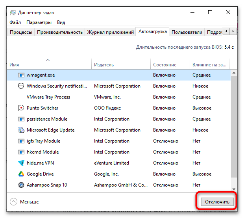Minimize the Task Manager window
The height and width of the screenshot is (218, 244).
(x=192, y=13)
